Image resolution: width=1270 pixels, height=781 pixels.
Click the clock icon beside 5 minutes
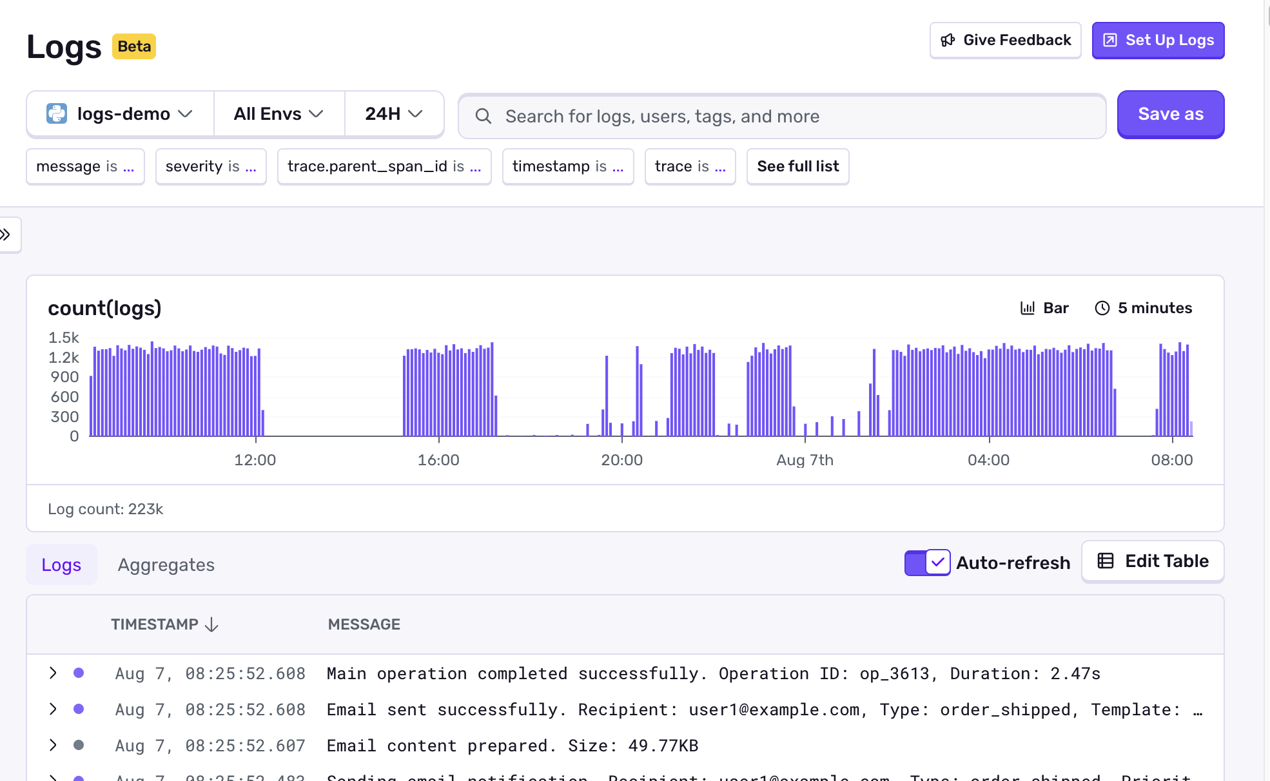pyautogui.click(x=1102, y=308)
